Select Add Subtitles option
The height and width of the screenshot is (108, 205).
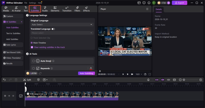pos(12,39)
